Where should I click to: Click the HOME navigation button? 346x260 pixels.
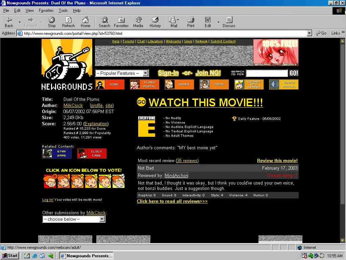point(110,84)
